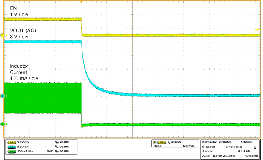Screen dimensions: 263x160
Task: Select the channel 4 ground marker
Action: coord(4,124)
